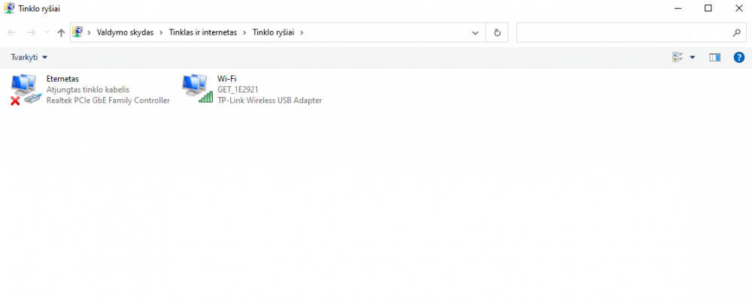Open Help with the question mark
This screenshot has width=752, height=302.
pos(739,58)
